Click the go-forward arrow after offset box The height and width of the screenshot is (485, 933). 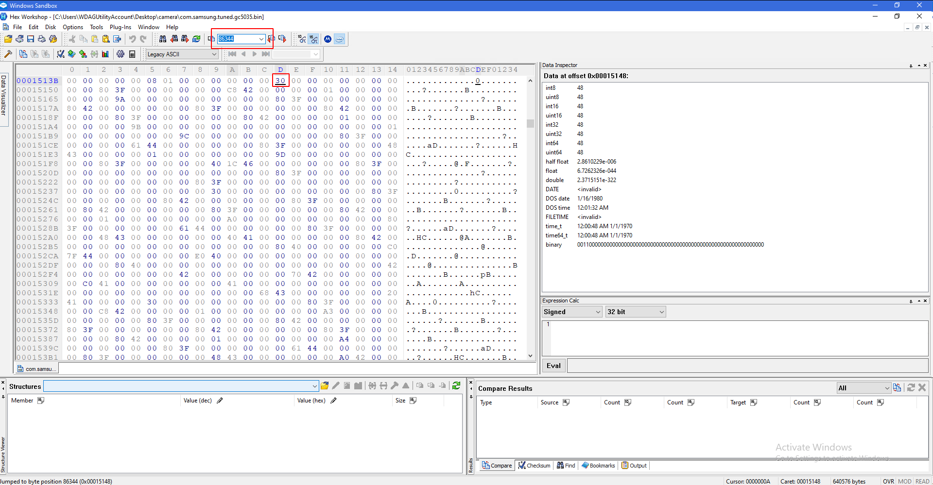[282, 39]
